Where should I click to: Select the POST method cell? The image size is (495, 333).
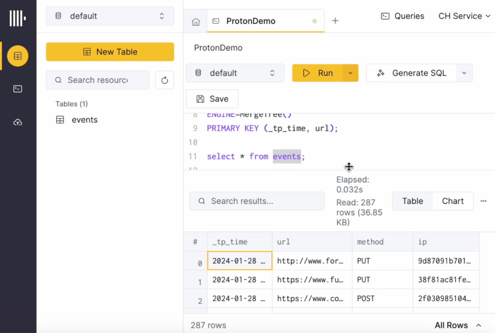[383, 298]
